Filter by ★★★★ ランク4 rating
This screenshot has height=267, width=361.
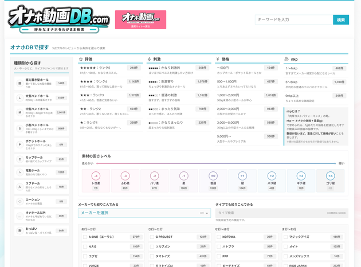pyautogui.click(x=110, y=84)
